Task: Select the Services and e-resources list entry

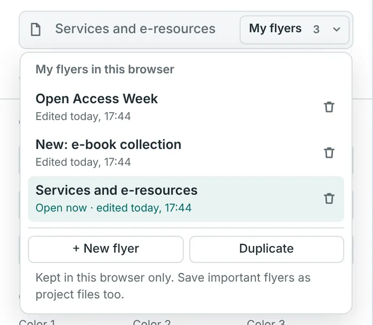Action: click(186, 199)
